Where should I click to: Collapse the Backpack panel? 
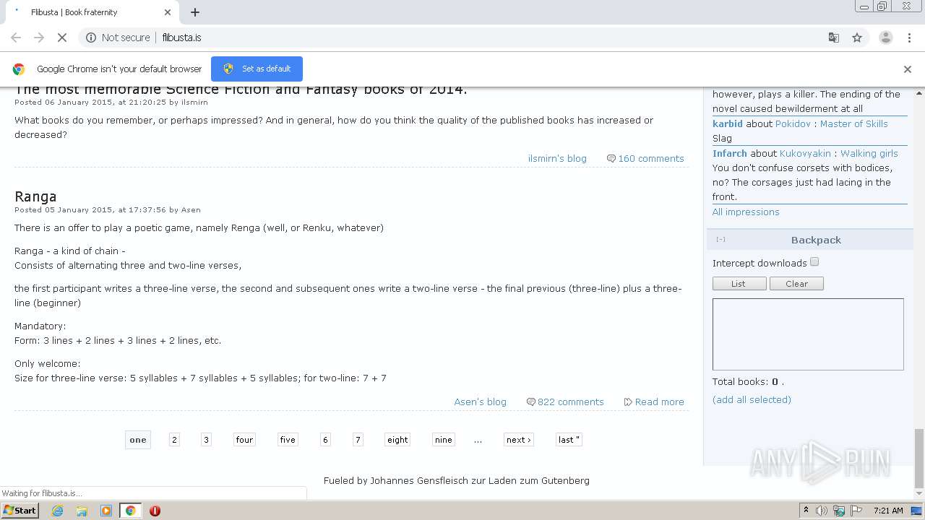pyautogui.click(x=720, y=240)
